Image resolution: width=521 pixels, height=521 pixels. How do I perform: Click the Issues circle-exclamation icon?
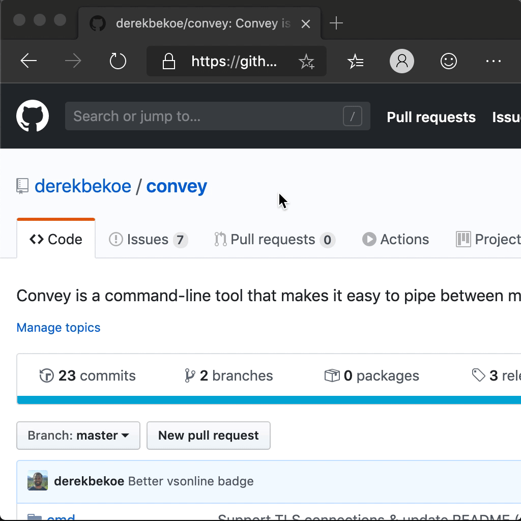[x=116, y=239]
